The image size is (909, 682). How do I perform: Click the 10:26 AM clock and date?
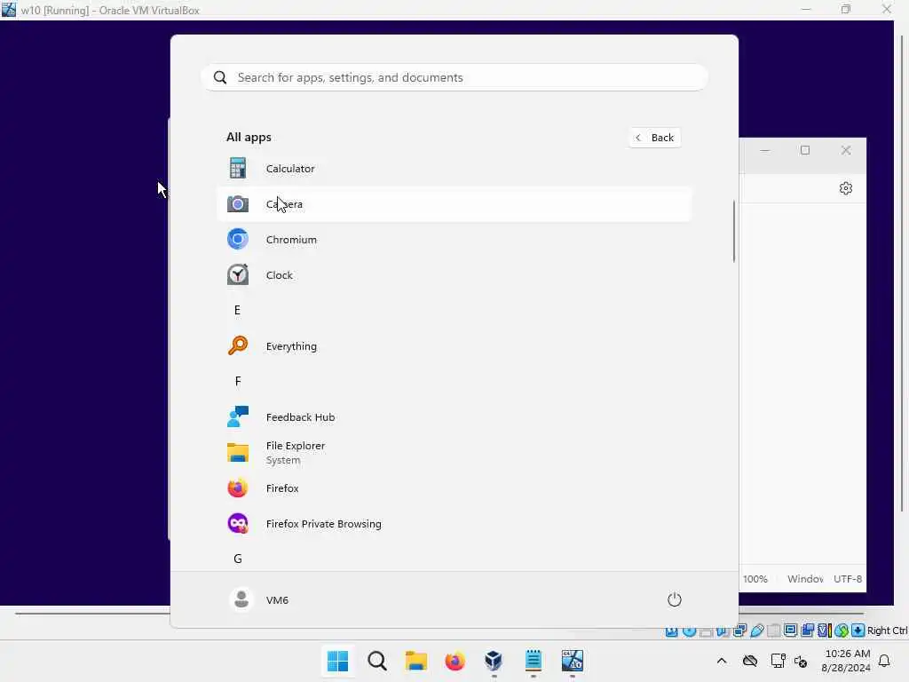tap(846, 661)
